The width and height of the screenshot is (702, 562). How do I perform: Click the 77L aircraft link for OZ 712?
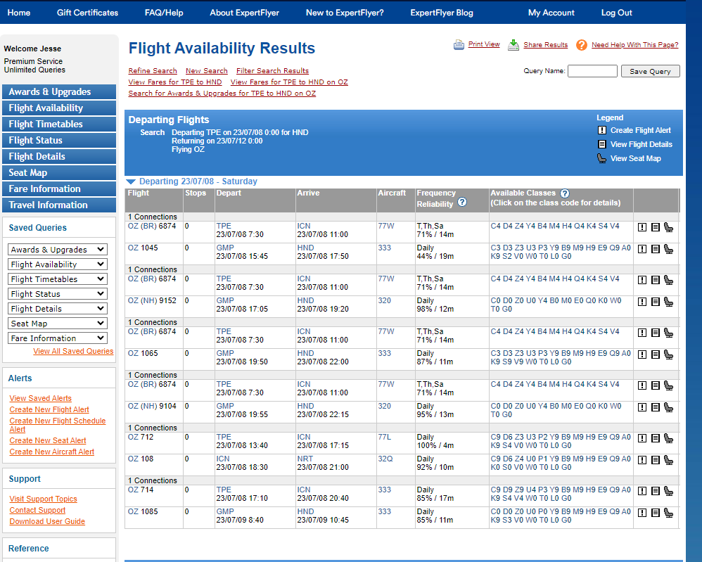click(x=384, y=437)
